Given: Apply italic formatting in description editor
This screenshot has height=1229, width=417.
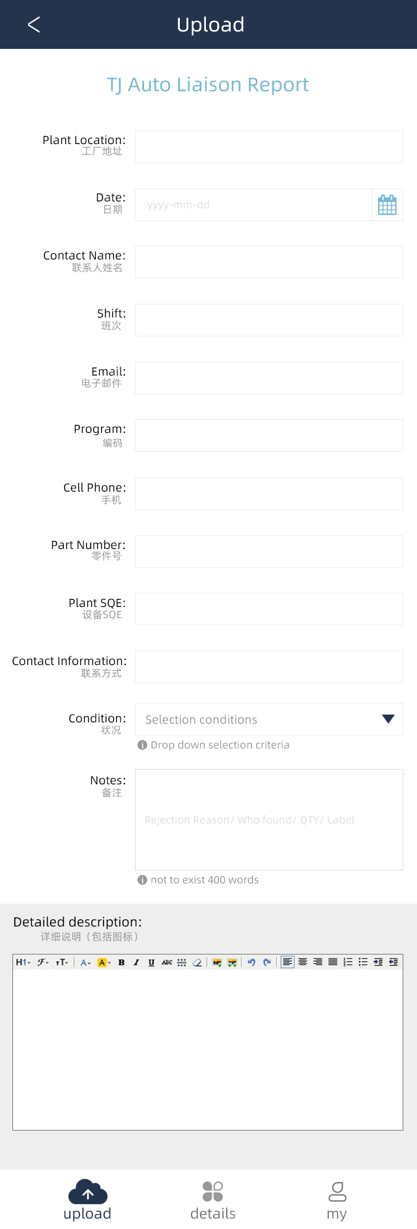Looking at the screenshot, I should click(x=136, y=962).
